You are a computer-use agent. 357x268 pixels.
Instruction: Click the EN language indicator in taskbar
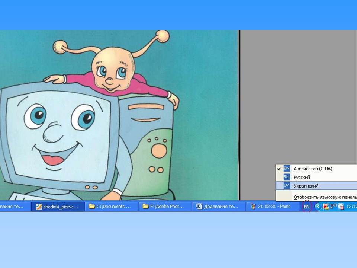coord(306,207)
